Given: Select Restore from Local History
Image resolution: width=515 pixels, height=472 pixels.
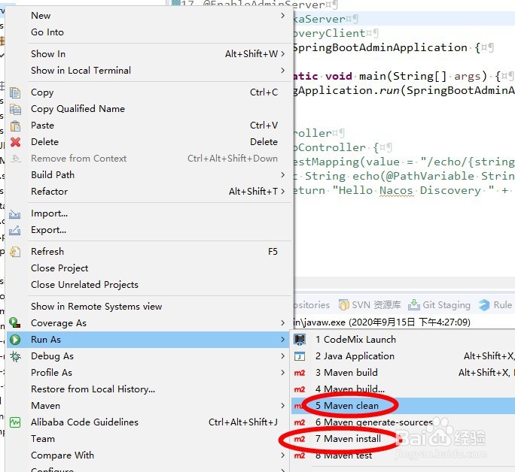Looking at the screenshot, I should (93, 389).
